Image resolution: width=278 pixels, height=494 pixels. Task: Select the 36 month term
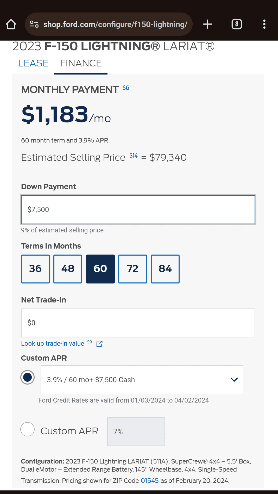[35, 269]
